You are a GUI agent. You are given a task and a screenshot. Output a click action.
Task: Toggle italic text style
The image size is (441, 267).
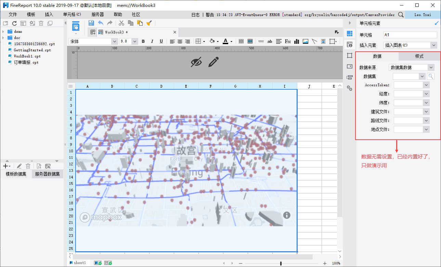pos(152,41)
